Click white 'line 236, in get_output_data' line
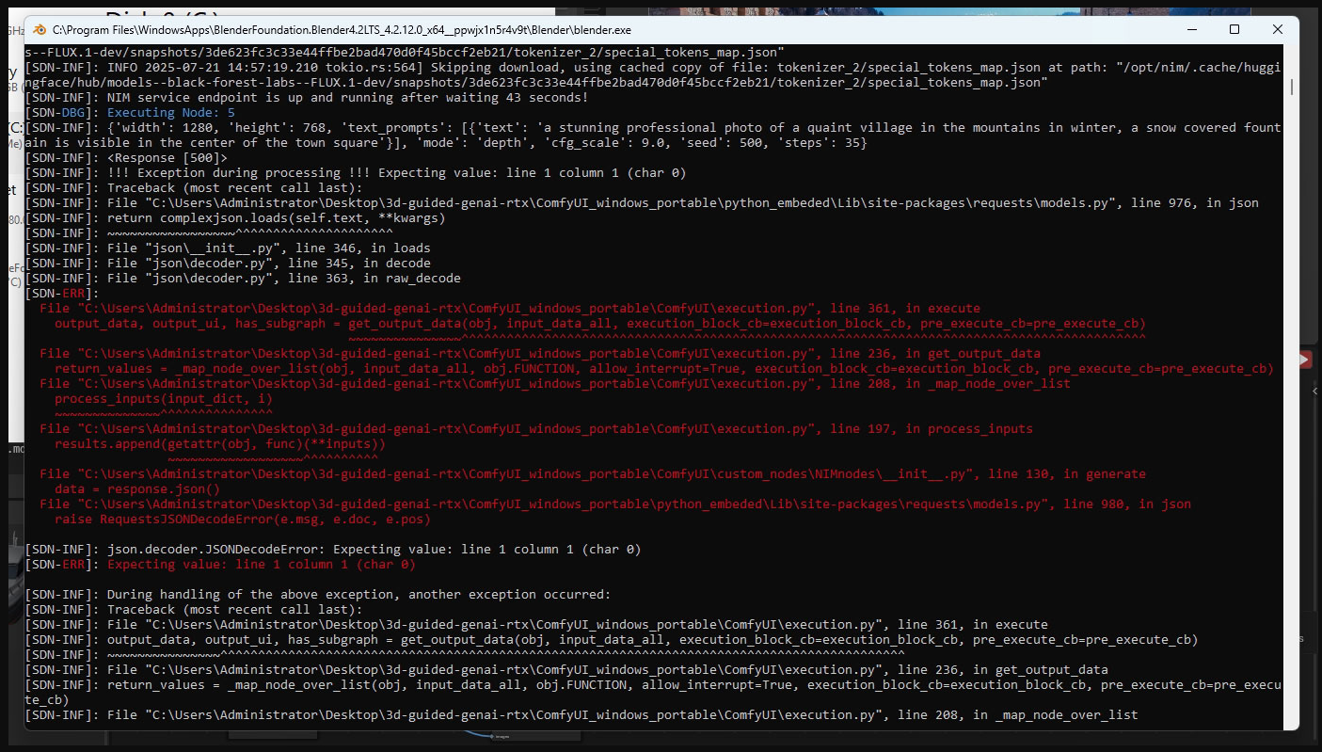This screenshot has width=1322, height=752. click(566, 670)
